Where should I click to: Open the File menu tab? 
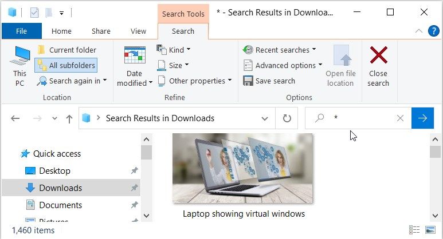pos(21,31)
